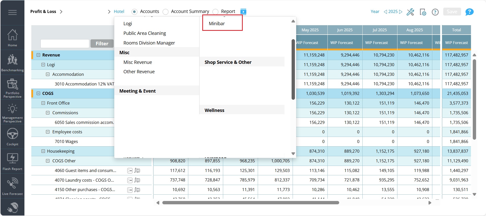
Task: Click the Total column header
Action: pos(456,30)
